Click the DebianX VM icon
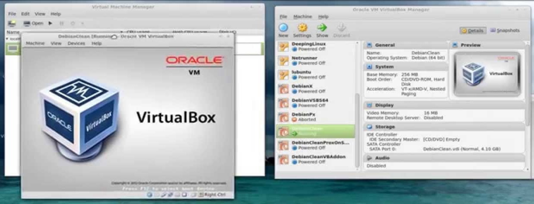The height and width of the screenshot is (204, 534). click(283, 89)
